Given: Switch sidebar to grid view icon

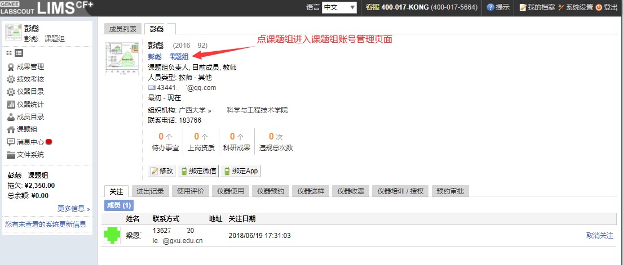Looking at the screenshot, I should pos(9,53).
